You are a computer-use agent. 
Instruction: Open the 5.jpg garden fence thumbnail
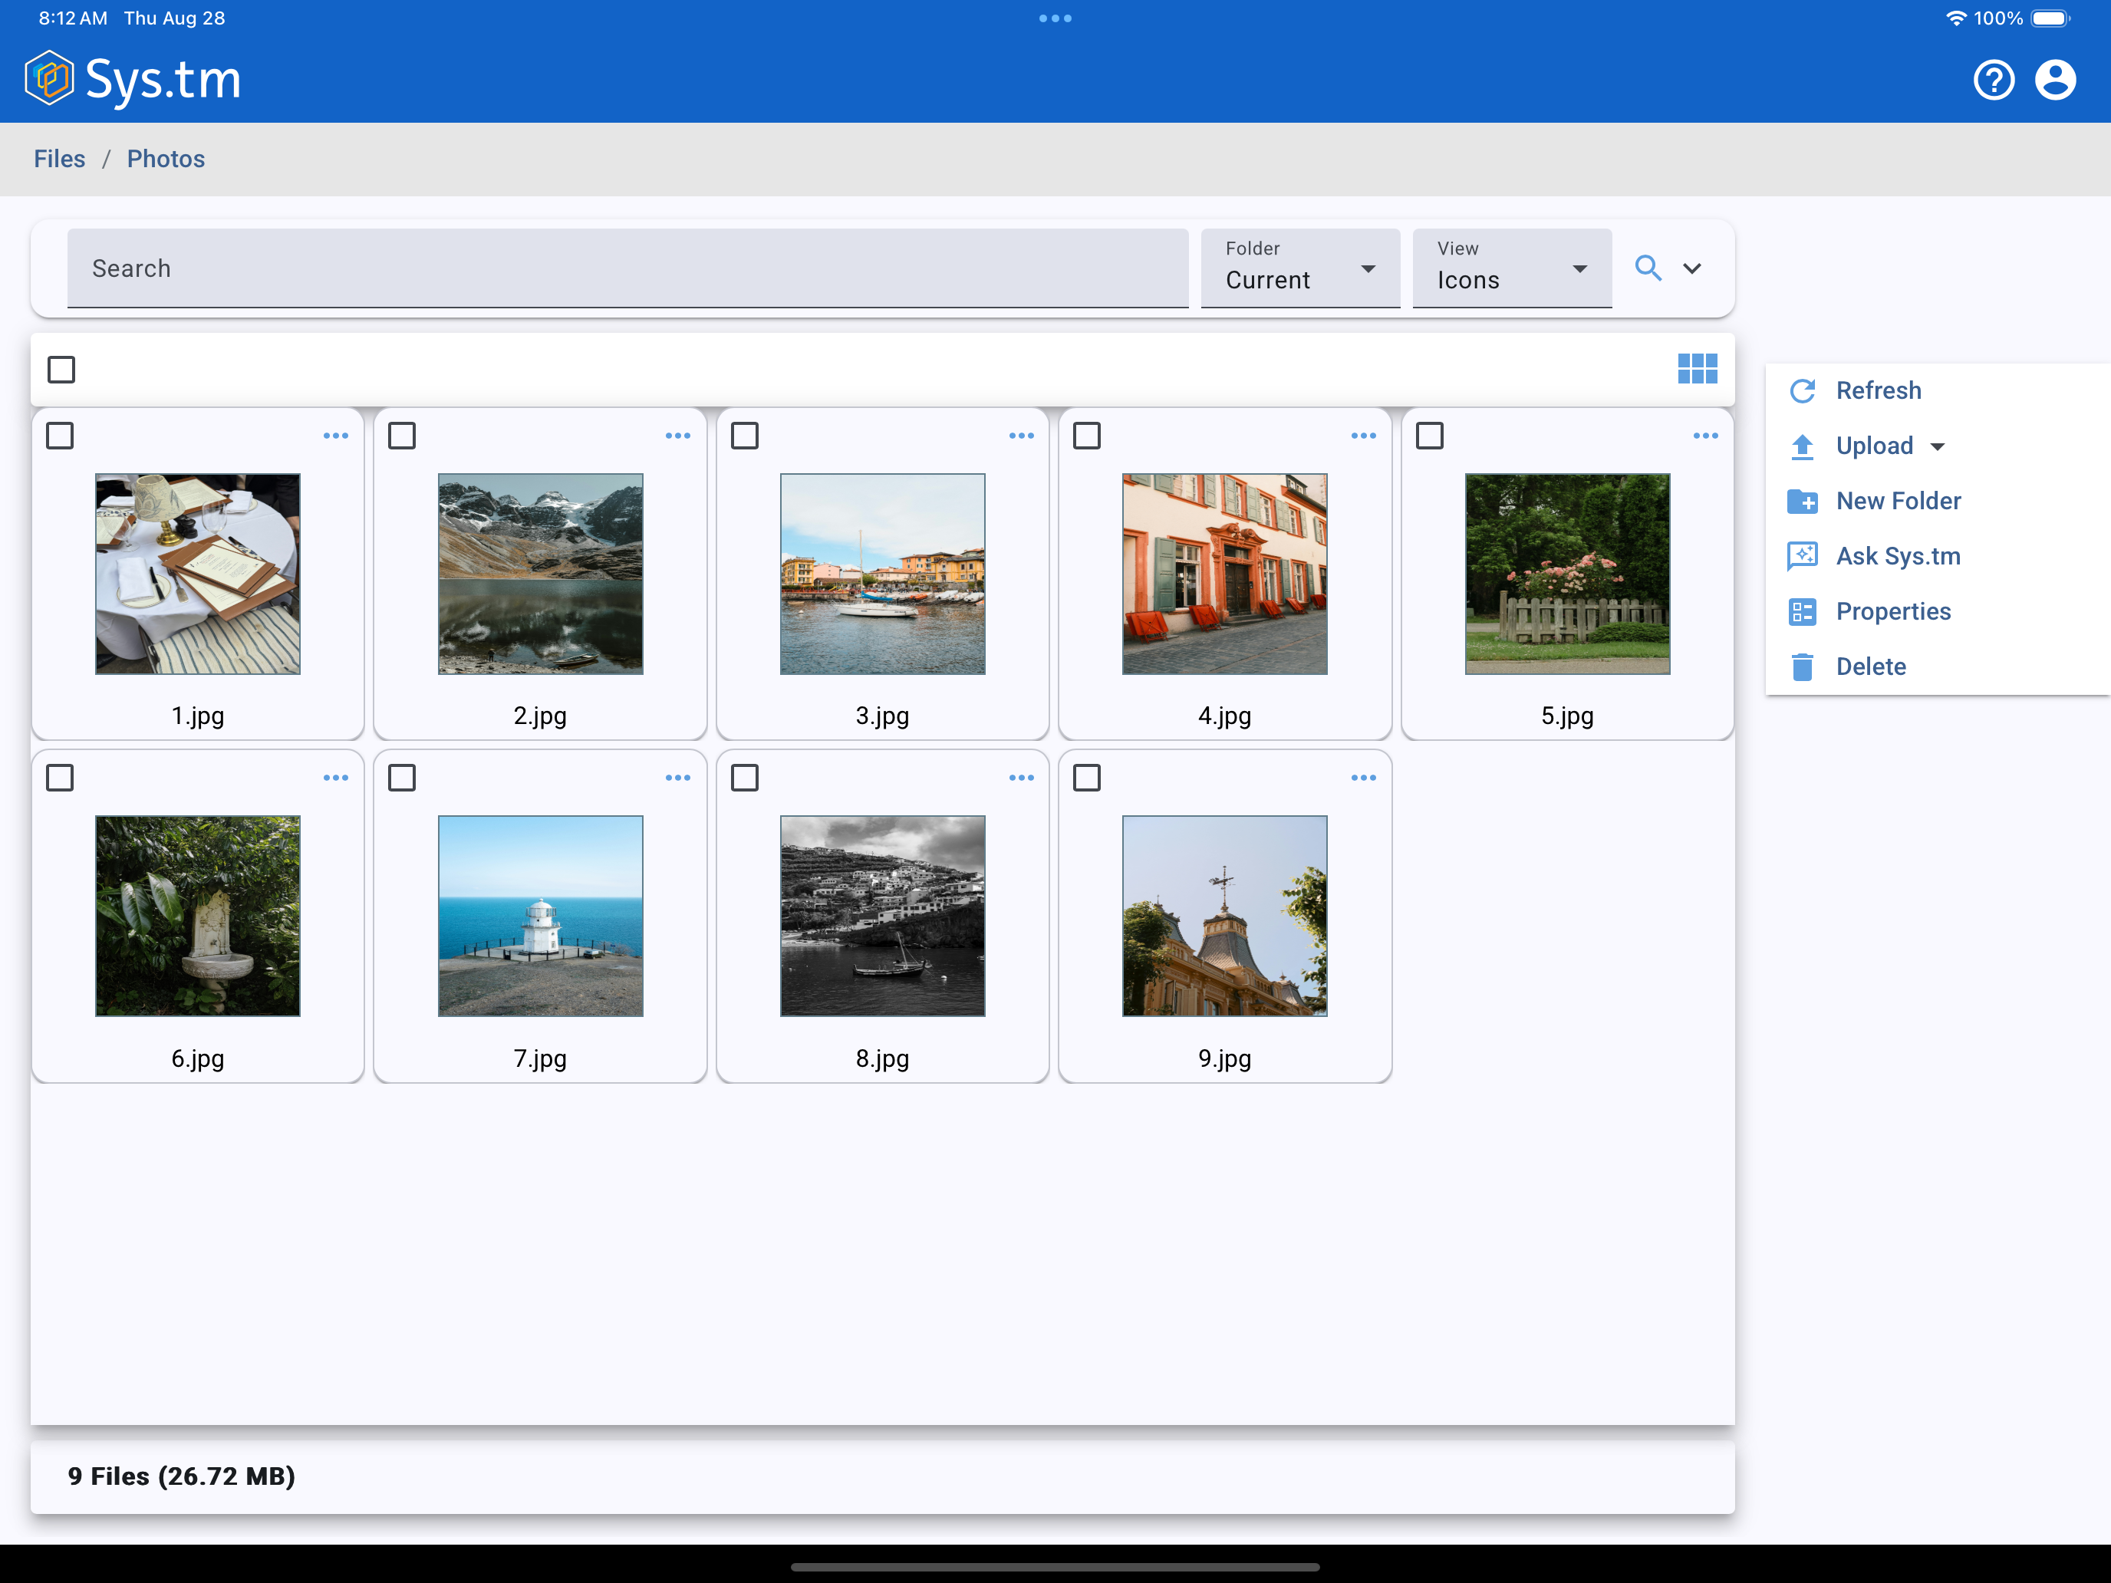[1567, 574]
